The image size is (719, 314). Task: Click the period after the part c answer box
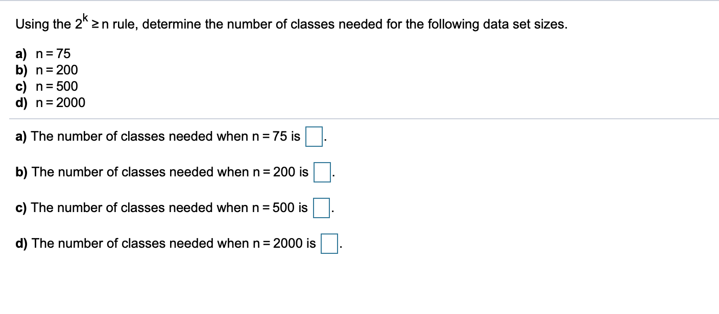pos(332,210)
